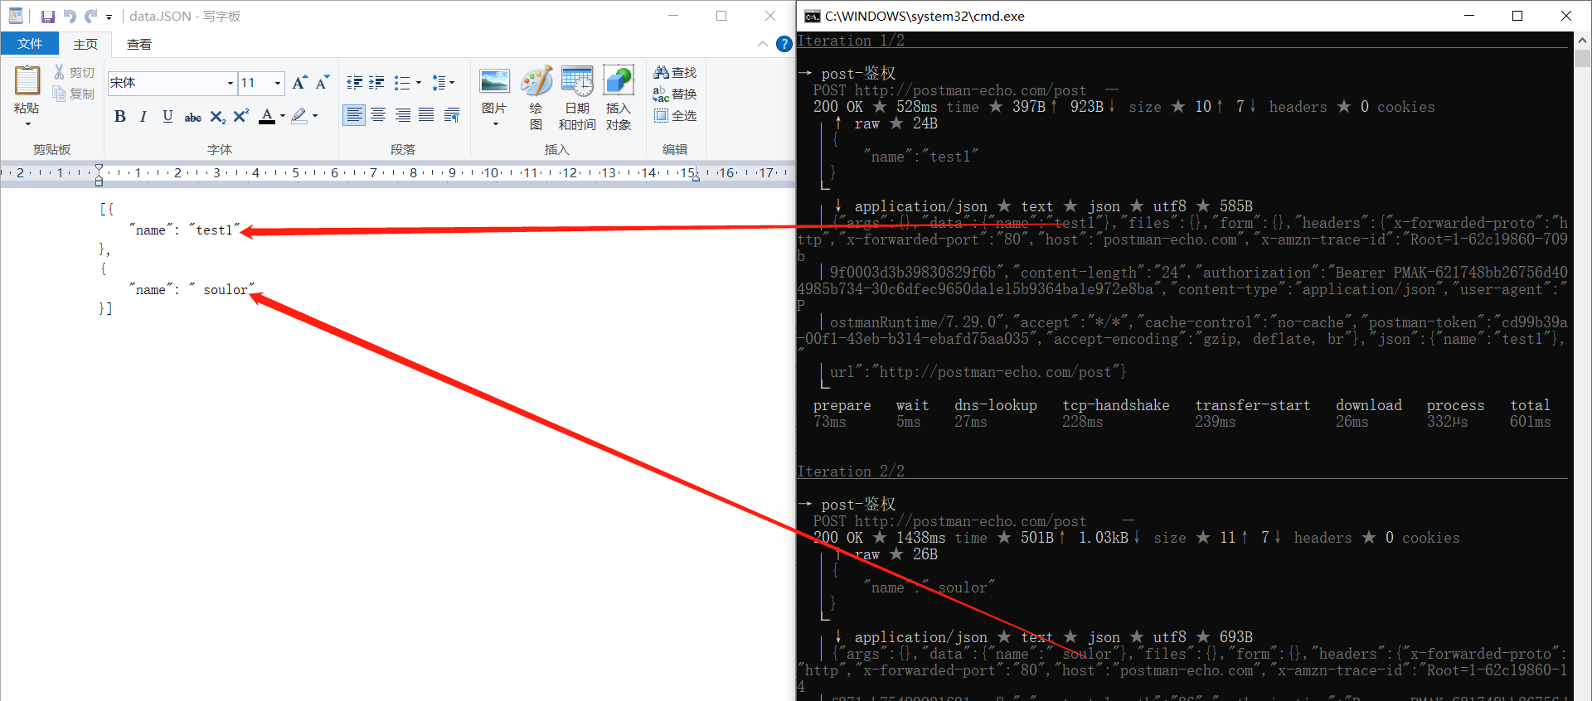Expand the bullet list style dropdown
The image size is (1592, 701).
click(x=419, y=82)
